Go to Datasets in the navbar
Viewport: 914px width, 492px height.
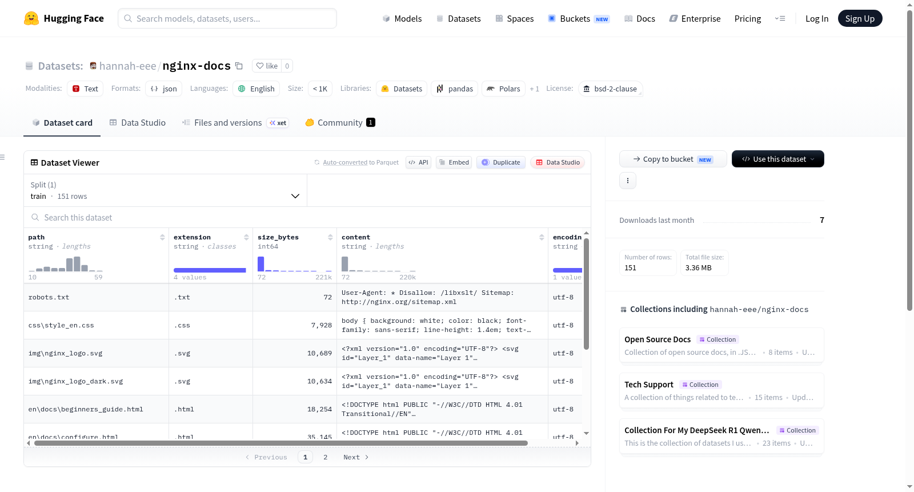click(x=458, y=18)
